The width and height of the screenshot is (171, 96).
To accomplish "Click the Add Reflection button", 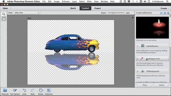I will (152, 46).
